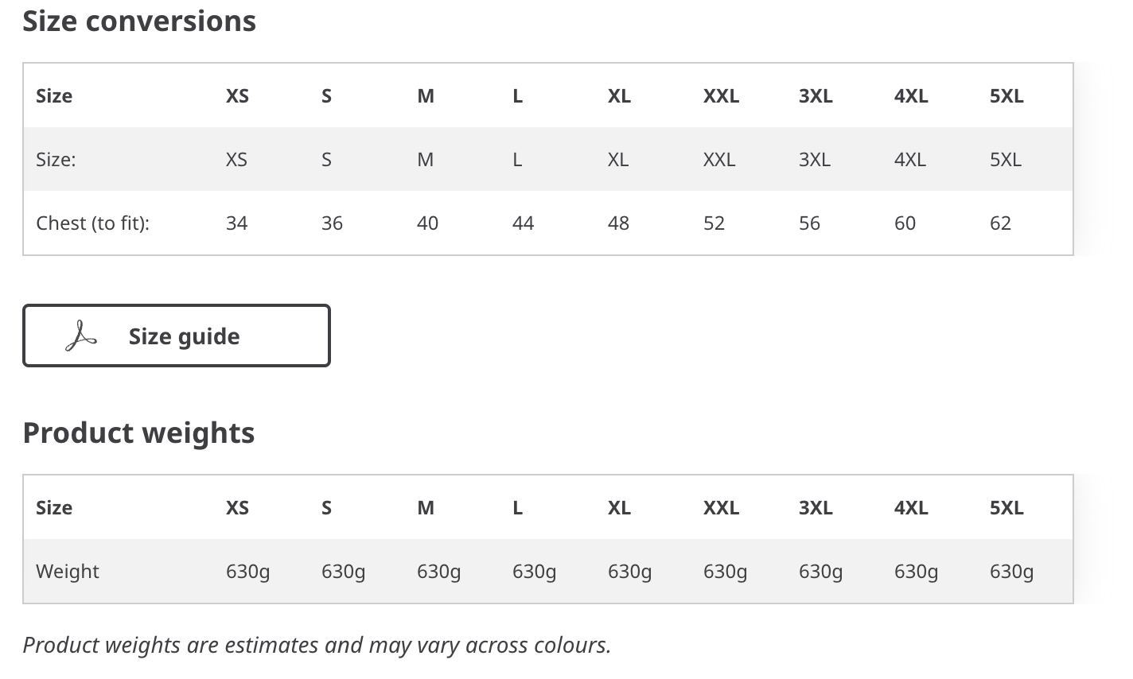This screenshot has height=679, width=1133.
Task: Click the Weight row label
Action: coord(68,572)
